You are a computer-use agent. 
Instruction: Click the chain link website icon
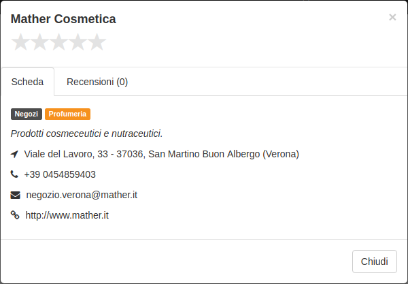pyautogui.click(x=15, y=215)
